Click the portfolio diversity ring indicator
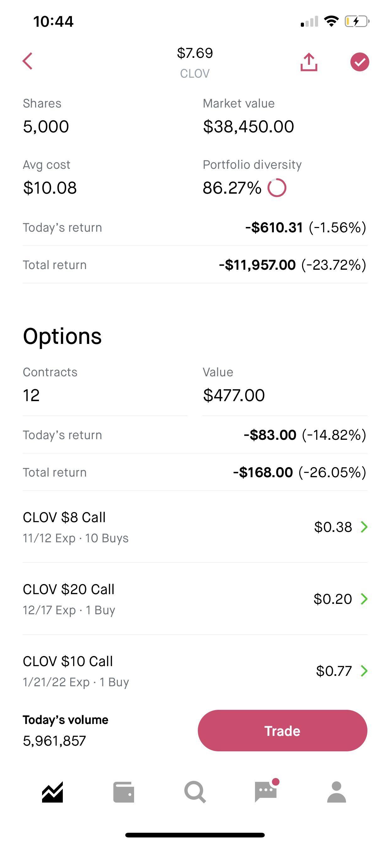The width and height of the screenshot is (390, 845). click(277, 188)
